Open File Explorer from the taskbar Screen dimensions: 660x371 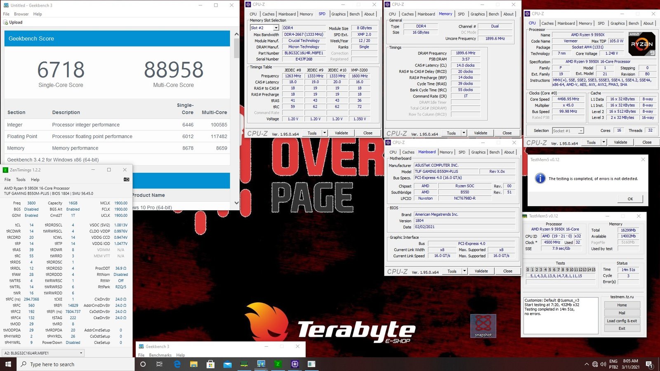pos(194,364)
